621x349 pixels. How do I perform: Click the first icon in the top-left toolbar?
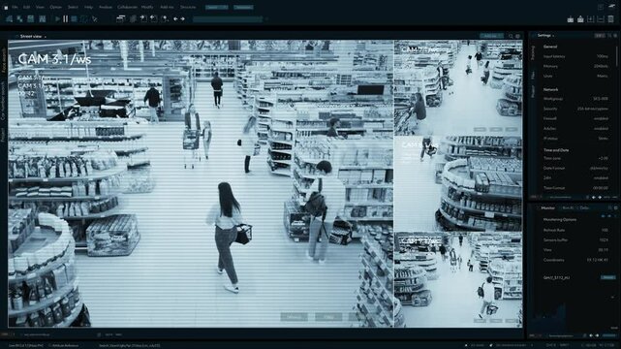(x=9, y=18)
